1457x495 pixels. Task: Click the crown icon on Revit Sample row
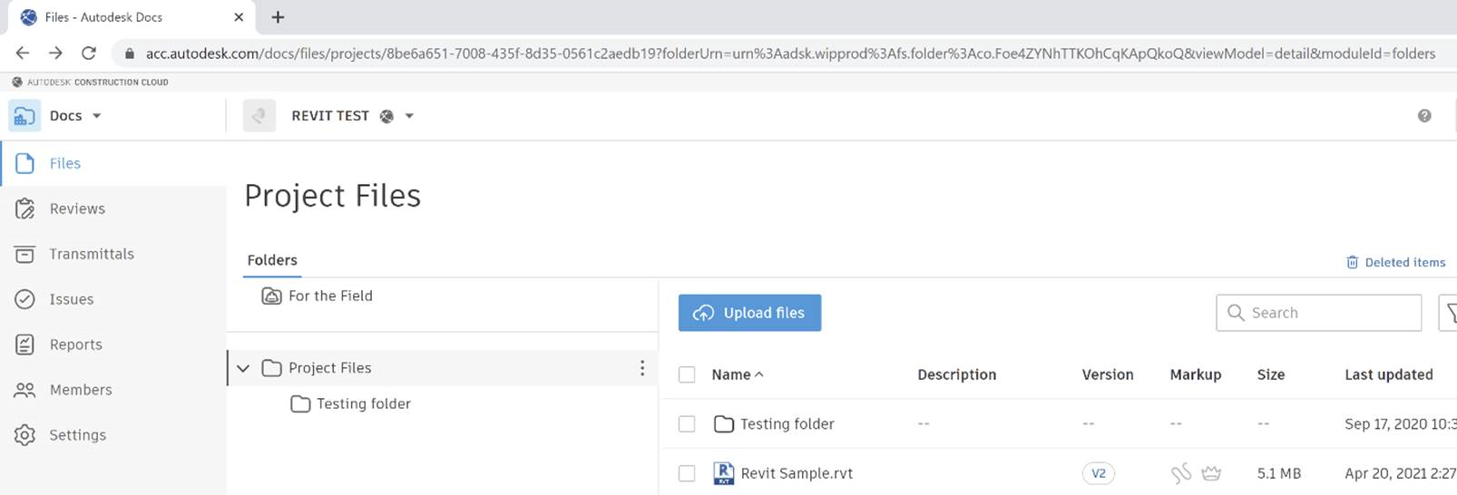pos(1211,473)
